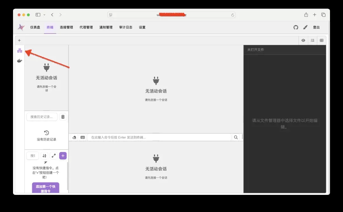Screen dimensions: 343x212
Task: Open the Docker manager whale icon
Action: coord(20,61)
